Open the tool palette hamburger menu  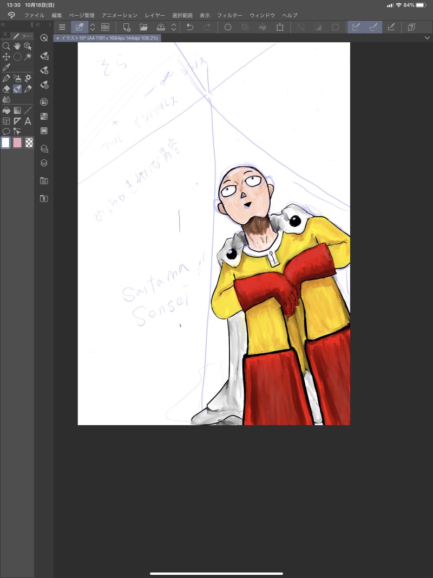(5, 34)
